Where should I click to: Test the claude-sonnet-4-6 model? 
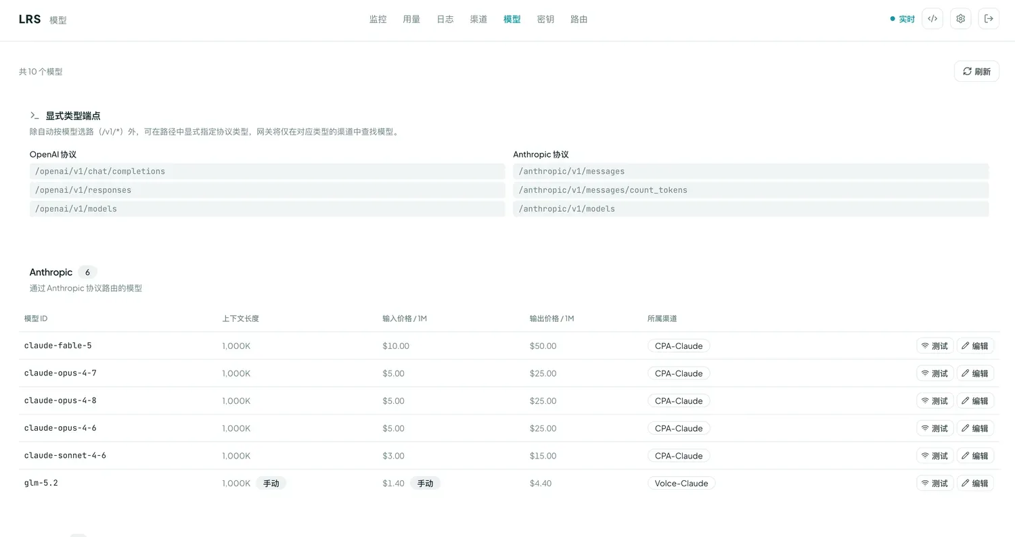point(934,456)
